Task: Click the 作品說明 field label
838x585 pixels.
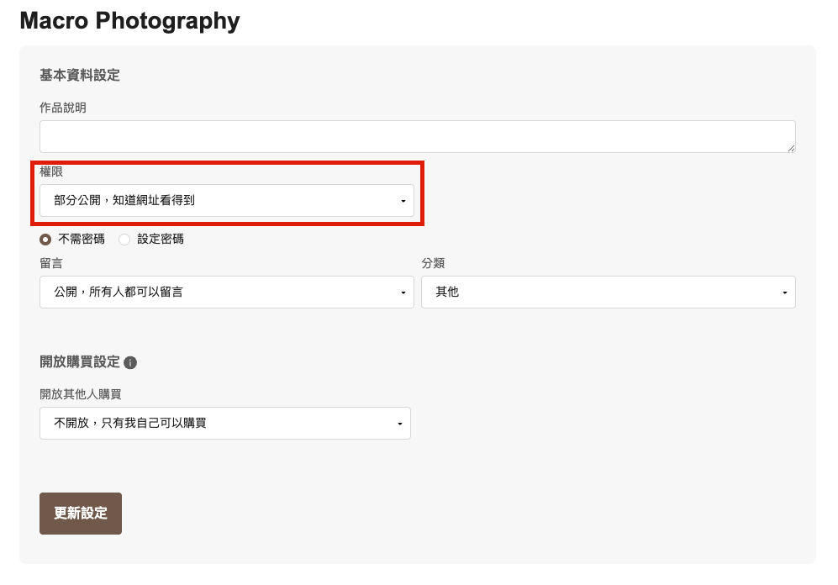Action: point(63,108)
